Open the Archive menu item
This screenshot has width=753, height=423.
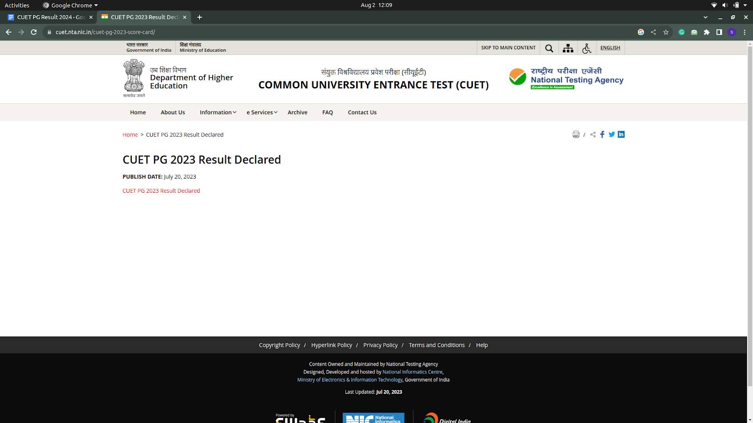coord(297,112)
